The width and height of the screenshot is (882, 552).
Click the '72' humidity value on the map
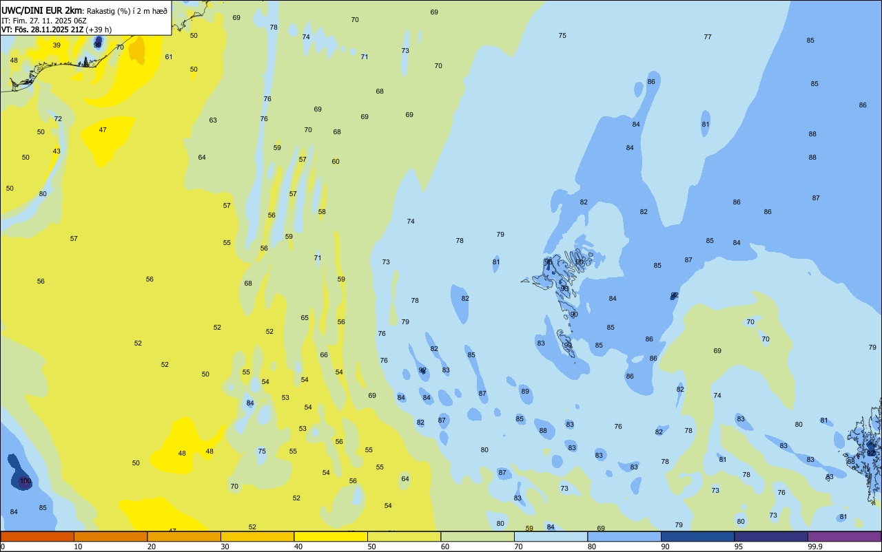click(x=58, y=119)
